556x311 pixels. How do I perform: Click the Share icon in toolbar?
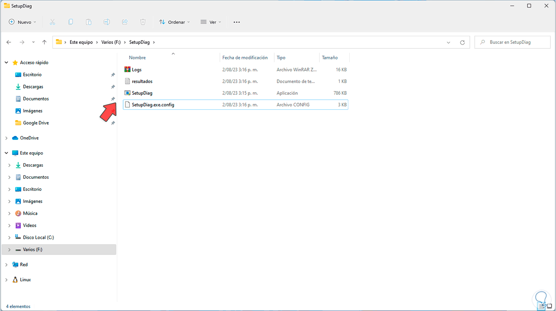(125, 22)
